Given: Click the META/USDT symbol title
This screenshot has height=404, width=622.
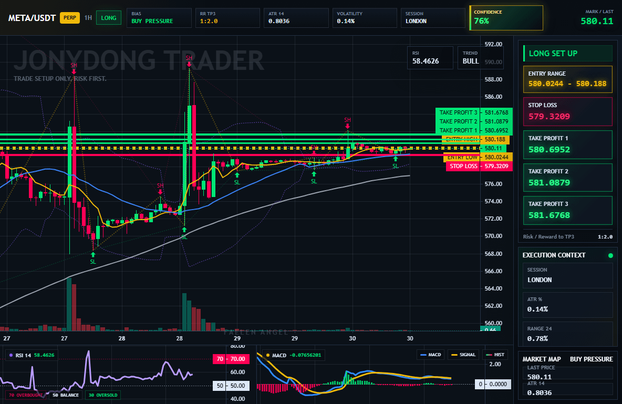Looking at the screenshot, I should [x=32, y=18].
